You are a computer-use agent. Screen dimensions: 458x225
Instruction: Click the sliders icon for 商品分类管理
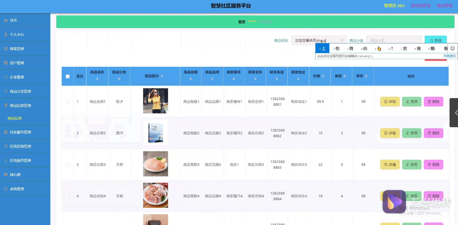[x=6, y=91]
